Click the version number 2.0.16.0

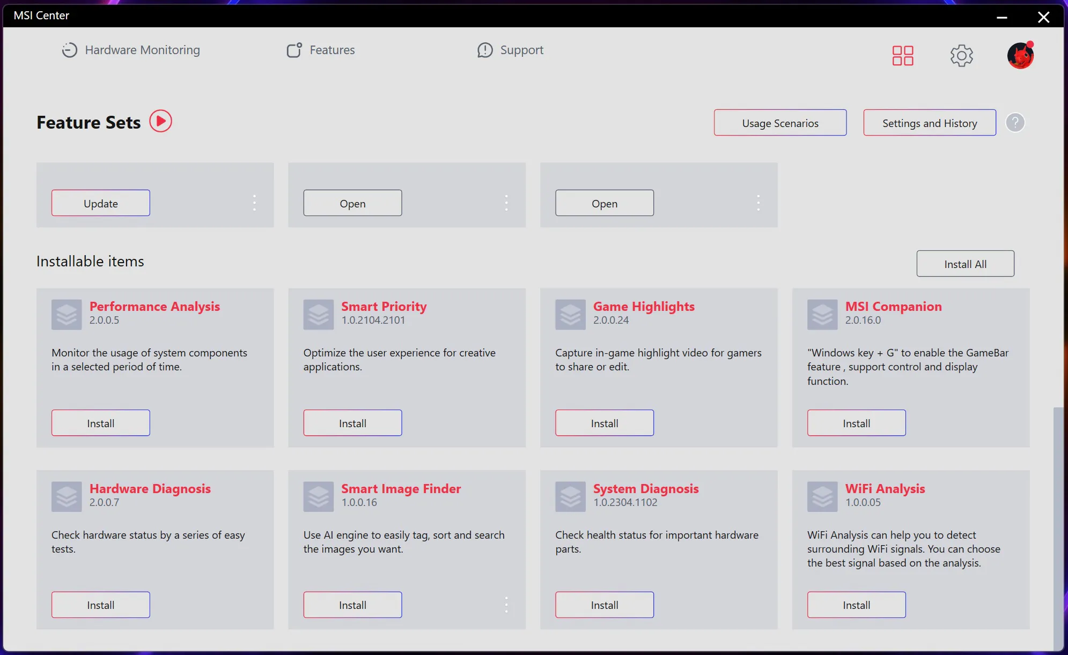[863, 320]
